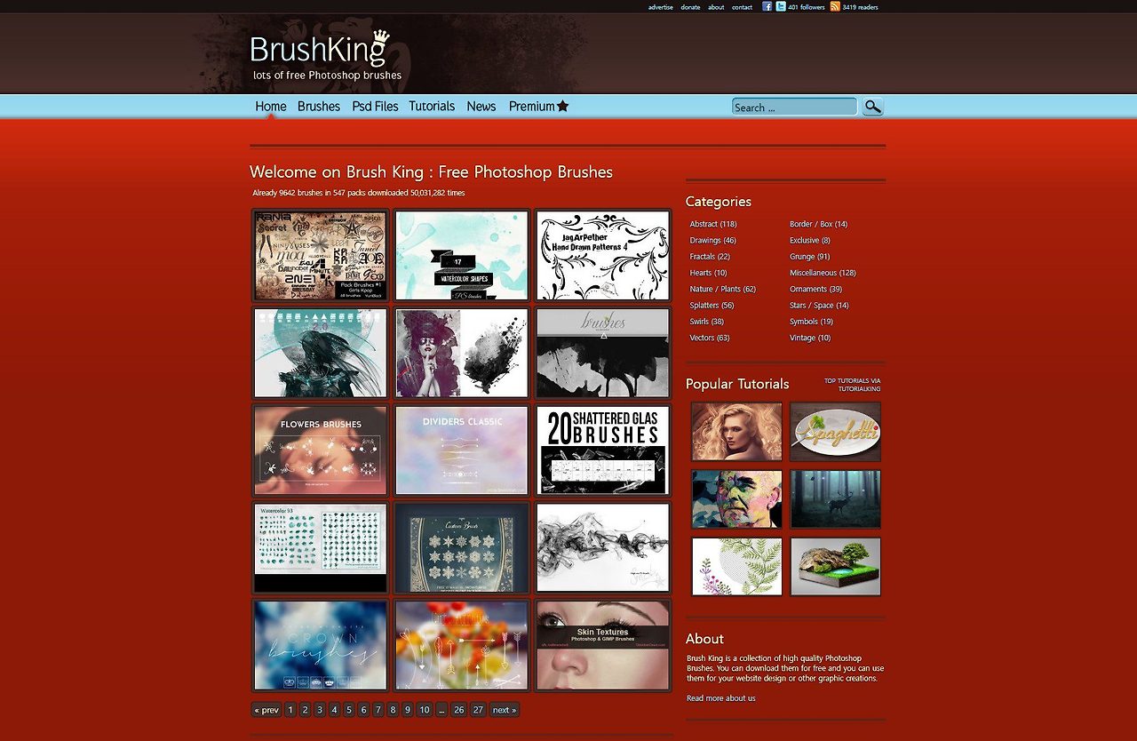Viewport: 1137px width, 741px height.
Task: Open the Nature / Plants (62) category
Action: coord(723,289)
